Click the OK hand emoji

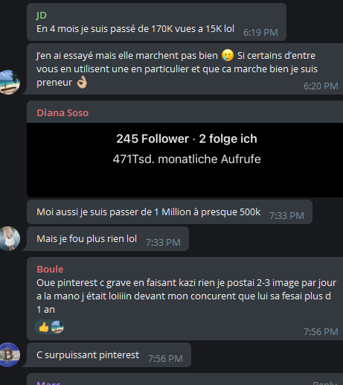coord(82,82)
